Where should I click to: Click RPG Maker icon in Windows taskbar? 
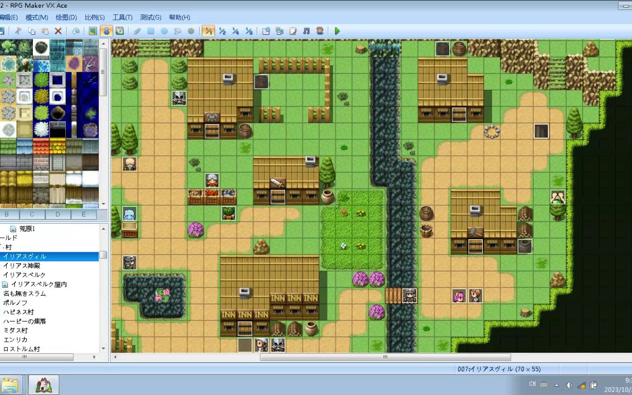pyautogui.click(x=44, y=385)
